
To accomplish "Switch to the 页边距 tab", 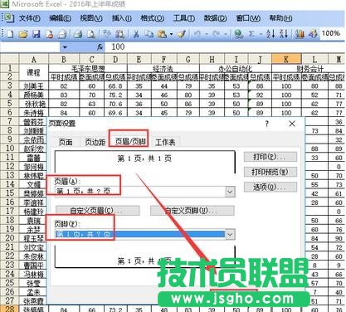I will point(95,142).
